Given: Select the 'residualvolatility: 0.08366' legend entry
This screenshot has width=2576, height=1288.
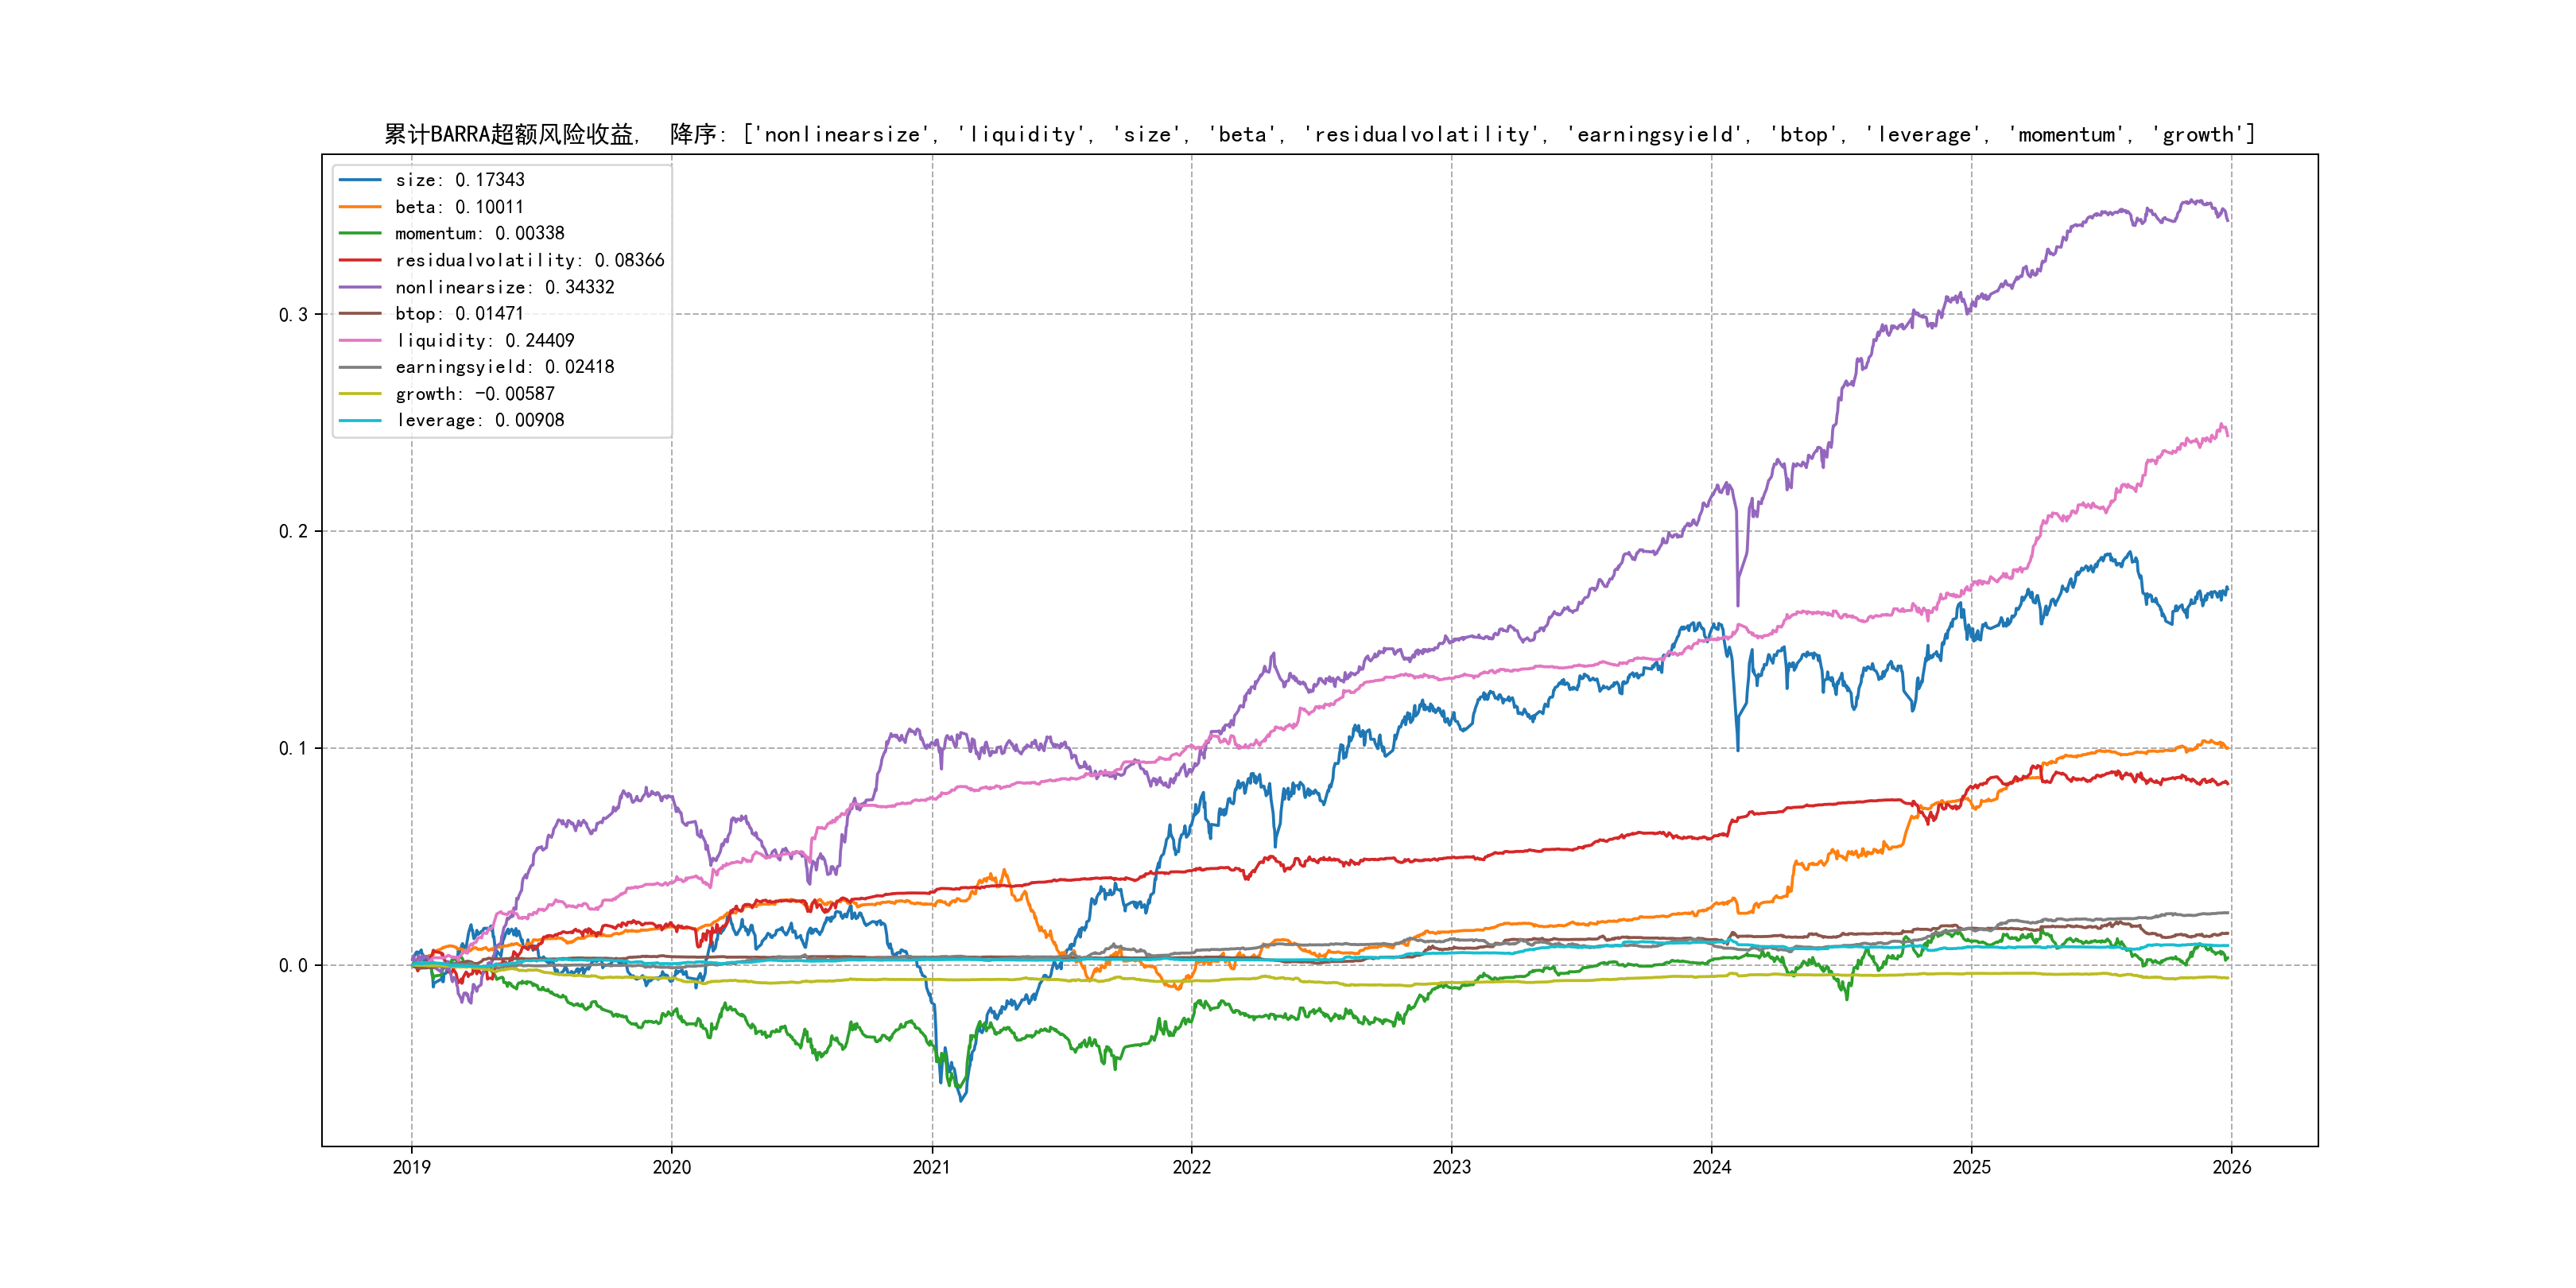Looking at the screenshot, I should [529, 260].
